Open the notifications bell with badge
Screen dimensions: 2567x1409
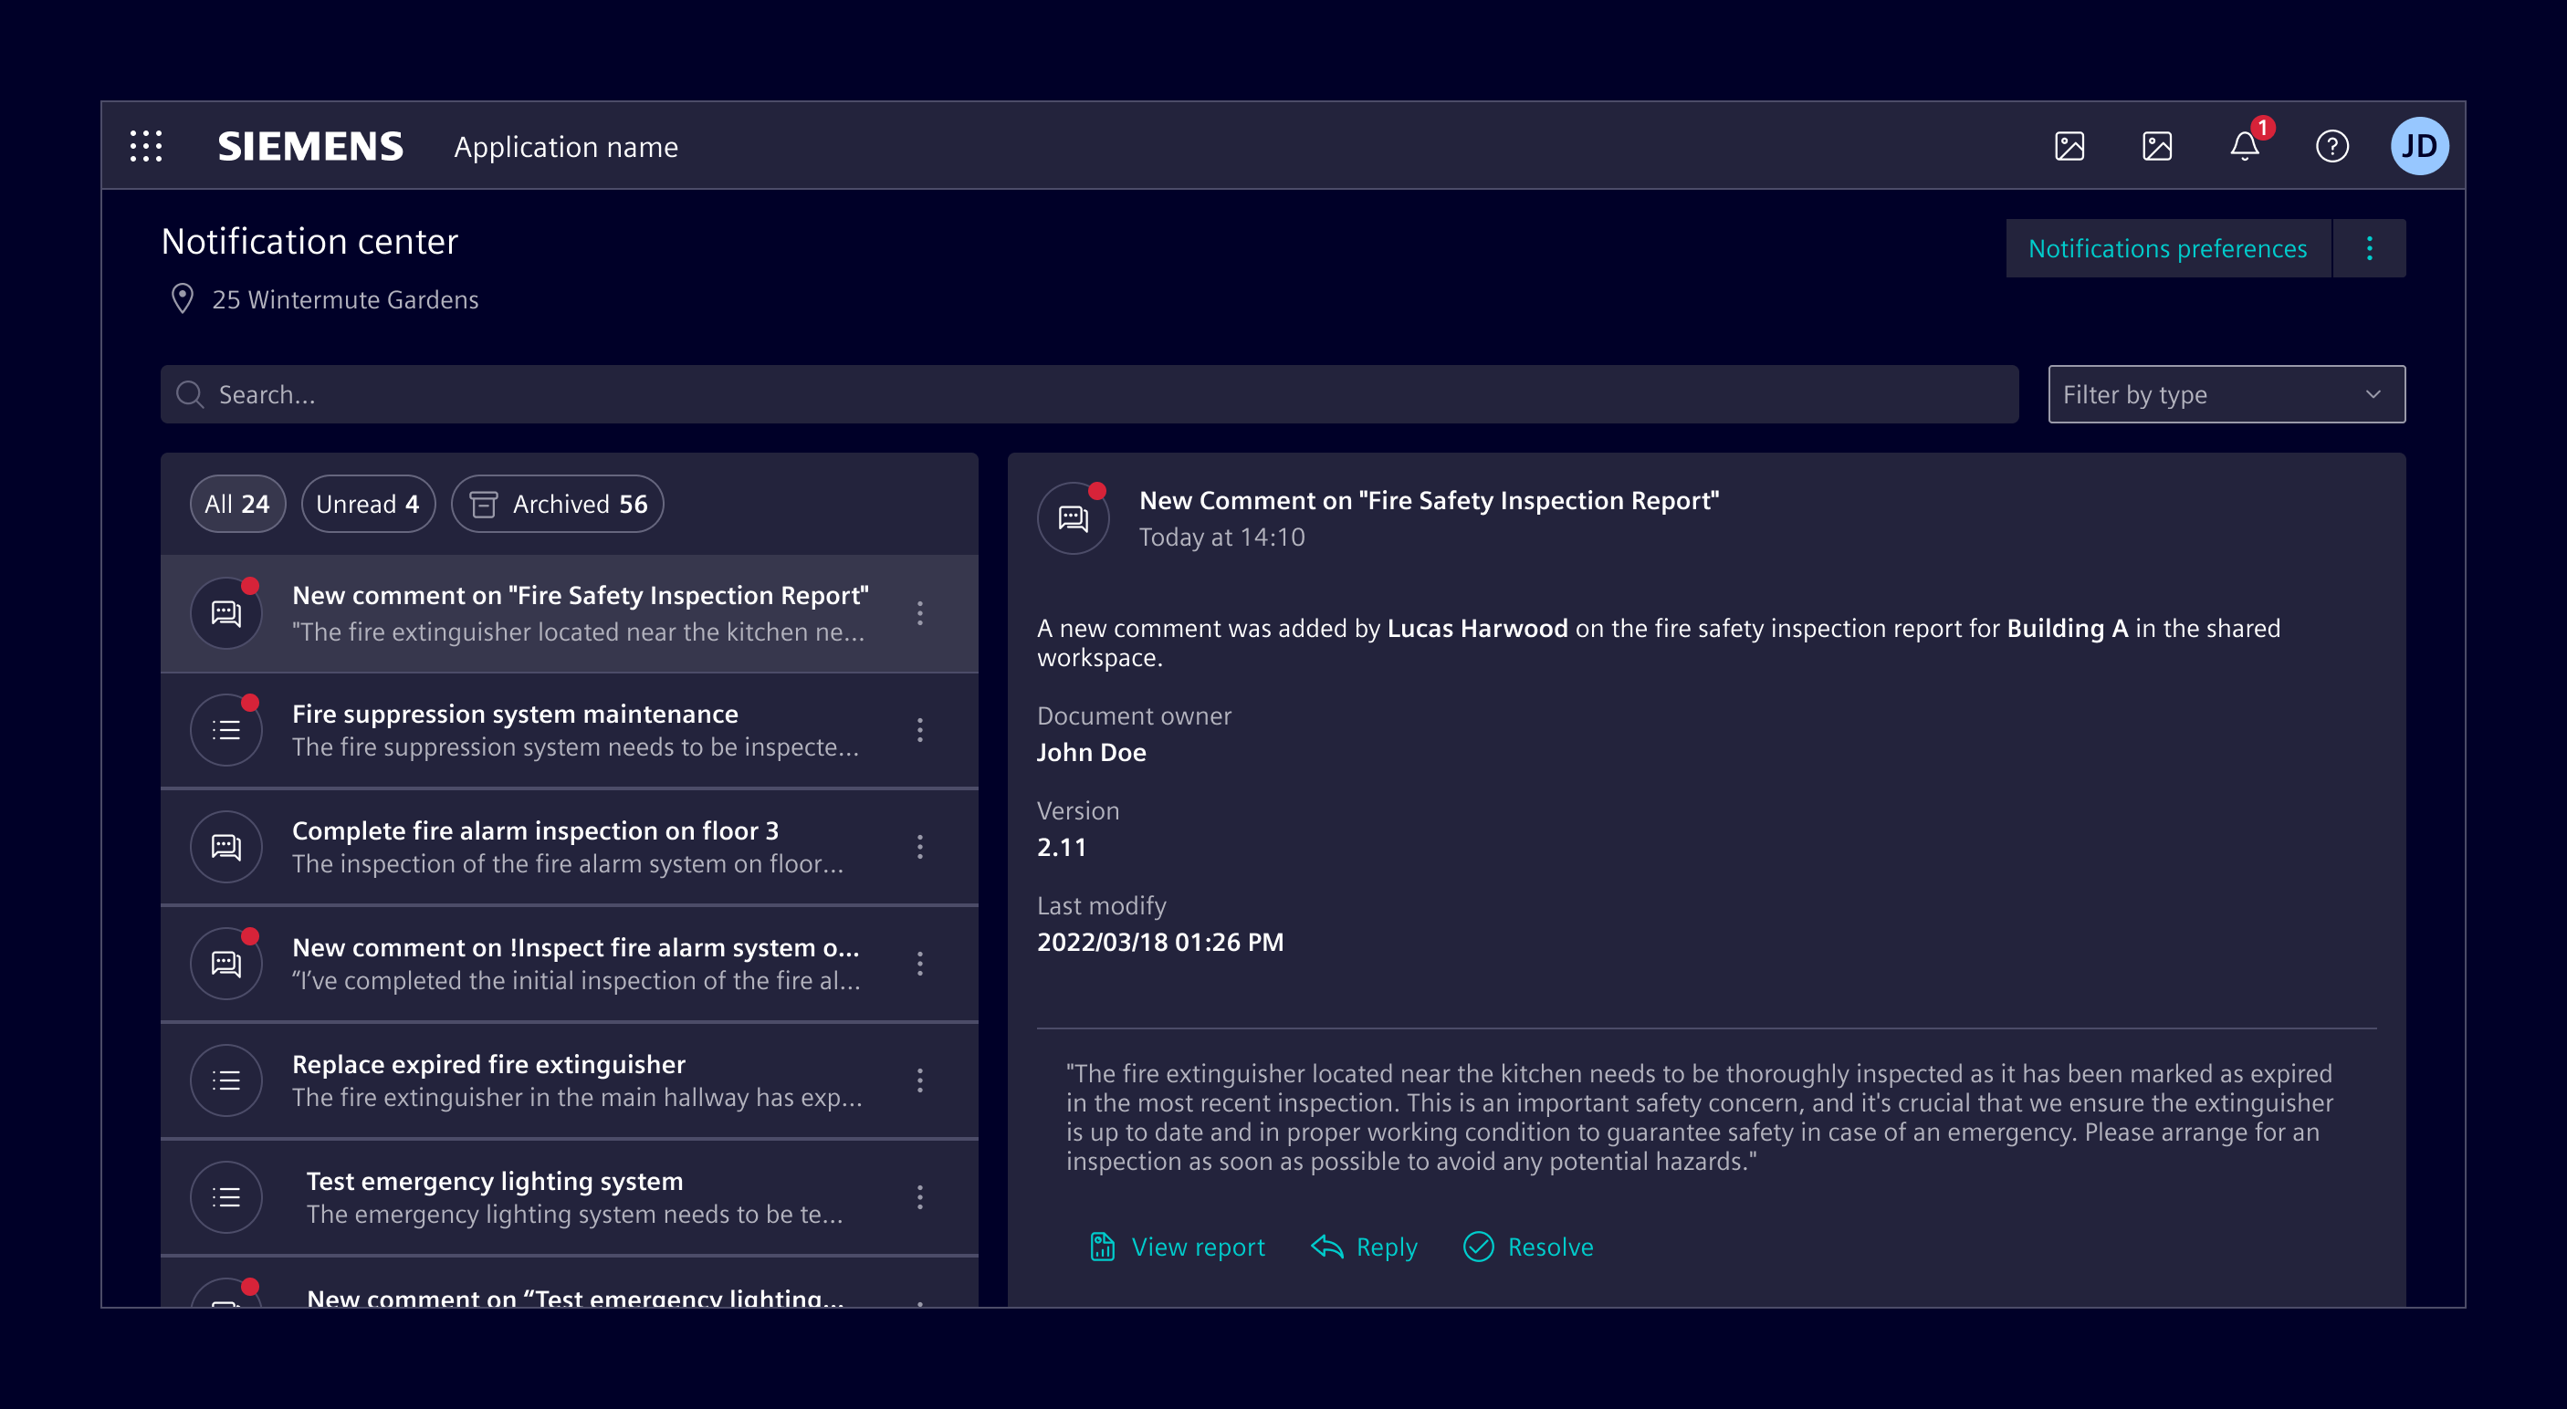(2245, 147)
